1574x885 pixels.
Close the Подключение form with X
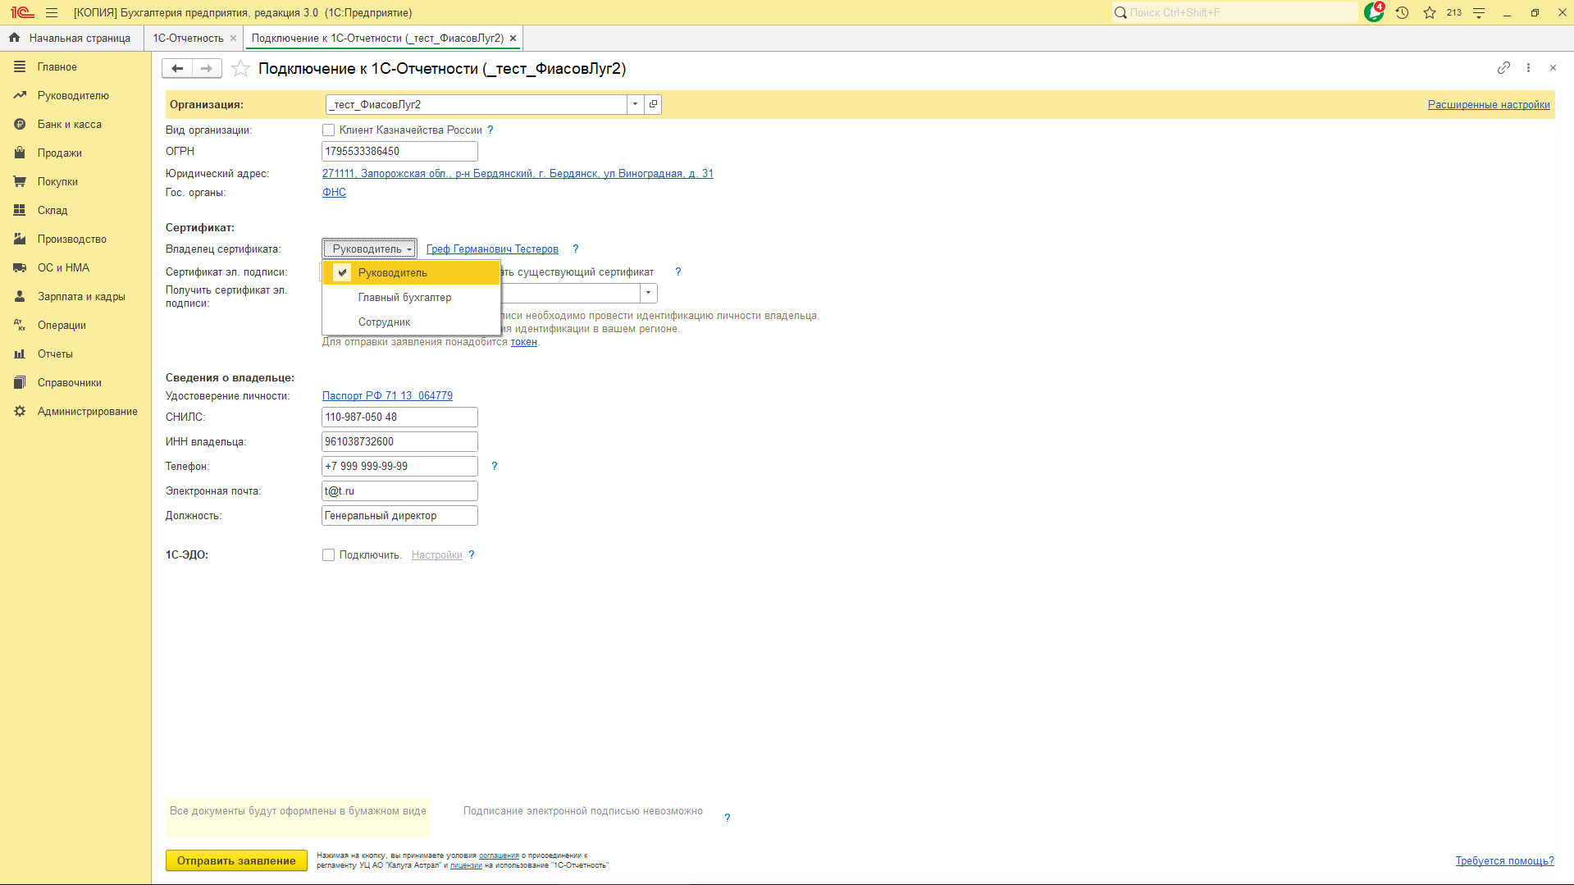click(x=1553, y=68)
